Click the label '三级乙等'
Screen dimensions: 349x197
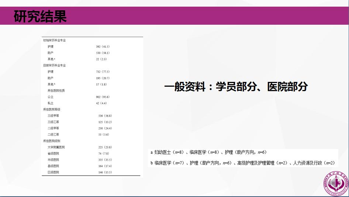[53, 122]
